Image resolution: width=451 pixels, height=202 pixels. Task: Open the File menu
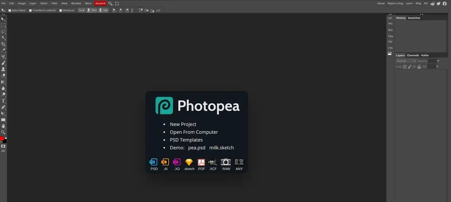[3, 3]
